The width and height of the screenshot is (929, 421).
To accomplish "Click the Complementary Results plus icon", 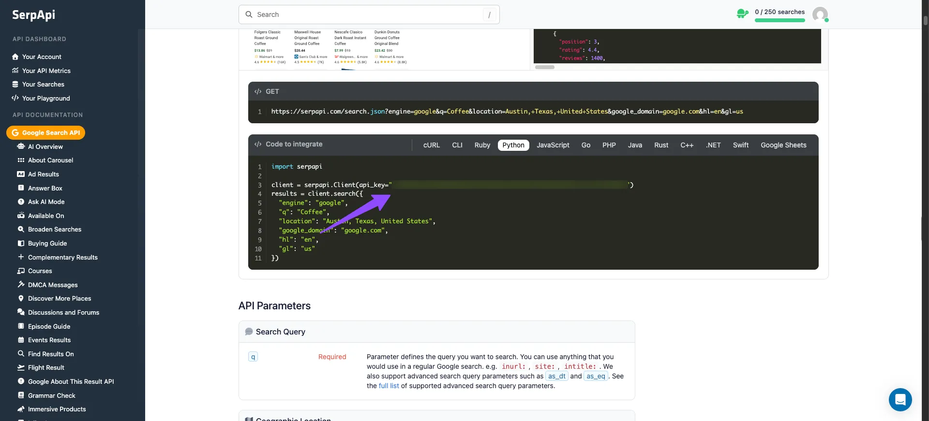I will pyautogui.click(x=21, y=257).
